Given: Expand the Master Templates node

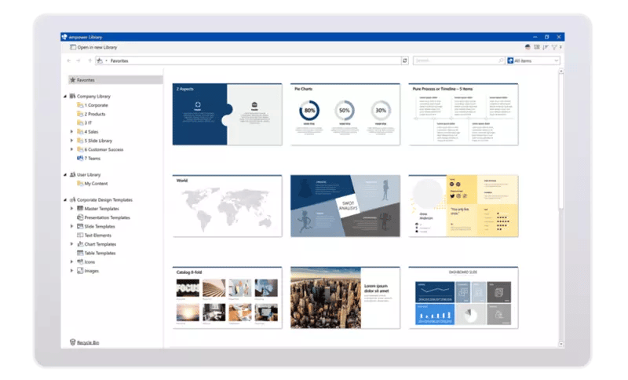Looking at the screenshot, I should click(x=72, y=208).
